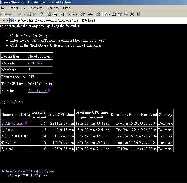Open the Søg search panel
This screenshot has width=187, height=183.
[x=52, y=14]
